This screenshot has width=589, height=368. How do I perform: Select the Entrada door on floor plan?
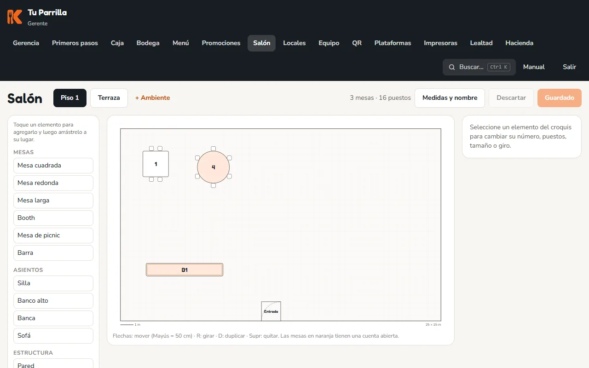271,311
